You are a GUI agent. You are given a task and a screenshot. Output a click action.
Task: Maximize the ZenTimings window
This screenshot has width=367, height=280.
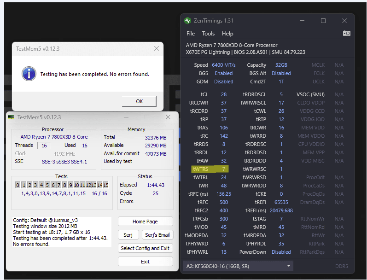pyautogui.click(x=323, y=21)
